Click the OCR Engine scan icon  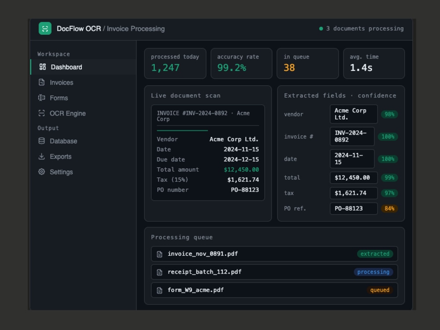[41, 113]
